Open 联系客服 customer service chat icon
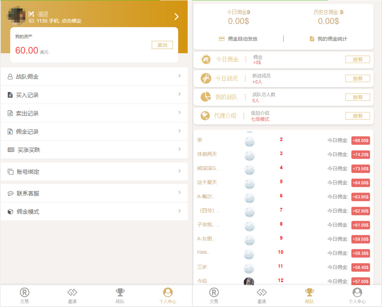This screenshot has height=307, width=382. [10, 193]
